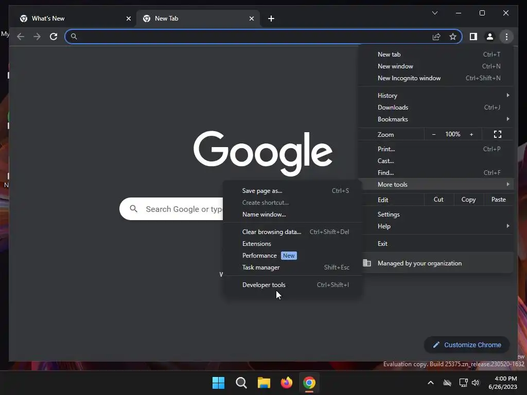
Task: Select Find from the menu
Action: (x=435, y=173)
